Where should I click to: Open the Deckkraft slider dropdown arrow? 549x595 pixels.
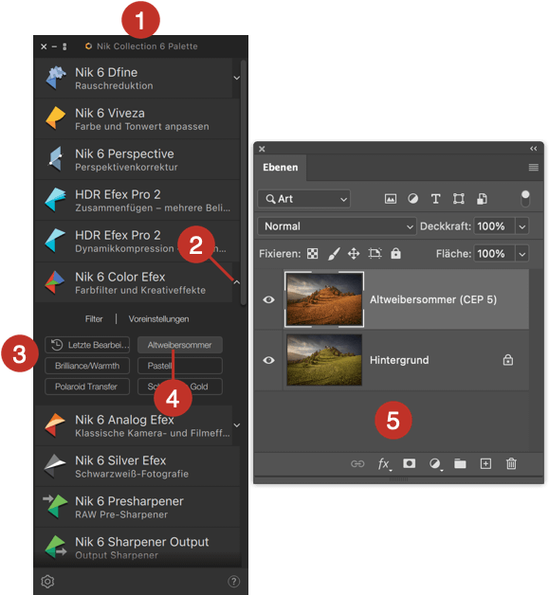[522, 226]
